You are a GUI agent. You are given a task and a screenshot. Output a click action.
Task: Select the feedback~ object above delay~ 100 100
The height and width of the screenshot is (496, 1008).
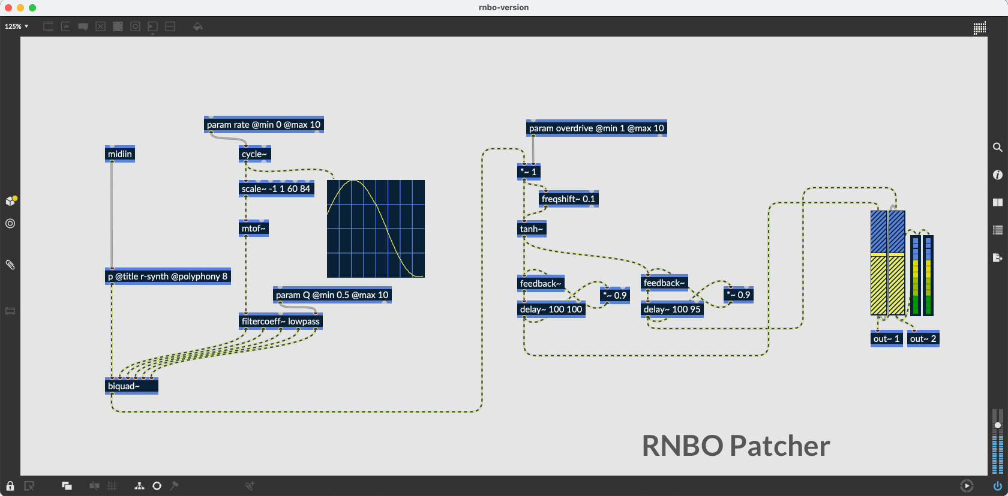(x=541, y=284)
